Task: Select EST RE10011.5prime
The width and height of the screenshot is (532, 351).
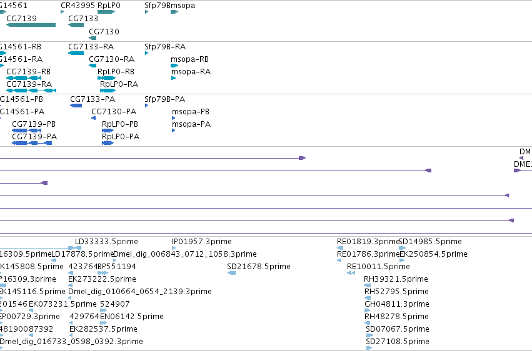Action: [351, 273]
